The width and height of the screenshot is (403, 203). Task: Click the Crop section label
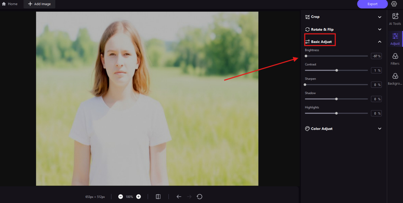tap(315, 17)
